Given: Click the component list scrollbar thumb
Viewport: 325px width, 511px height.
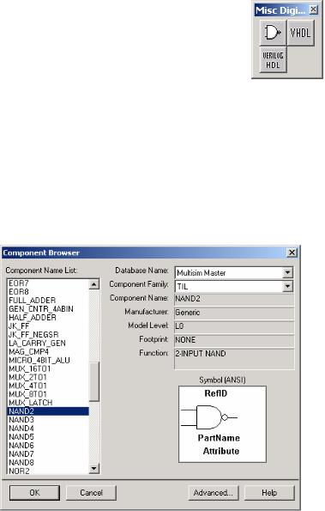Looking at the screenshot, I should [x=93, y=381].
